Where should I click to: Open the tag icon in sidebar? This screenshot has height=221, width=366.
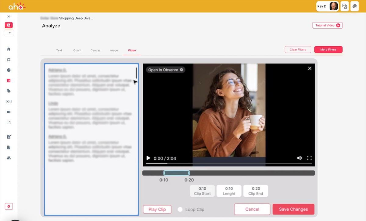(x=9, y=91)
